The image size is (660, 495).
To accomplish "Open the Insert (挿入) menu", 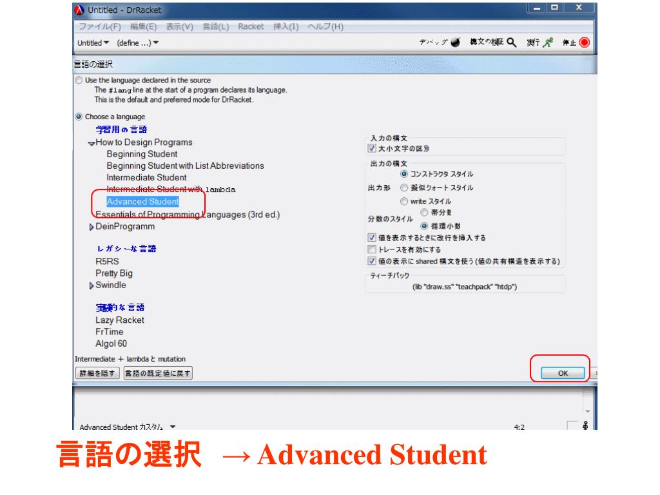I will (x=286, y=26).
